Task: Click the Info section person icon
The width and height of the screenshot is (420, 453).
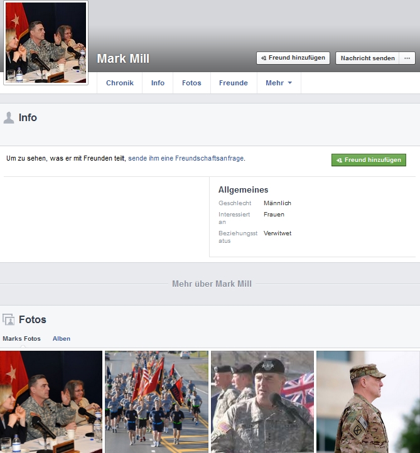Action: click(9, 117)
